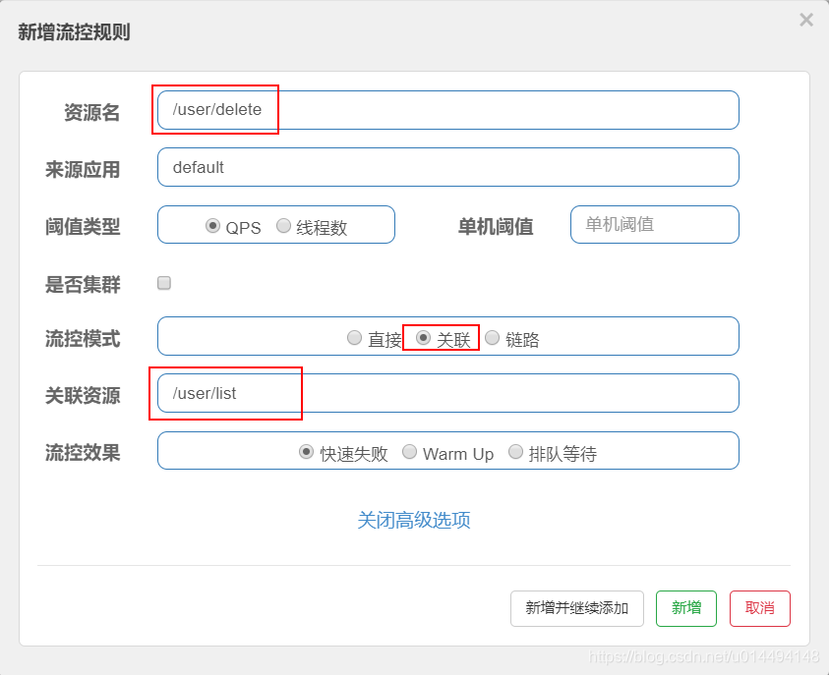Click the 资源名 field containing /user/delete

tap(393, 110)
